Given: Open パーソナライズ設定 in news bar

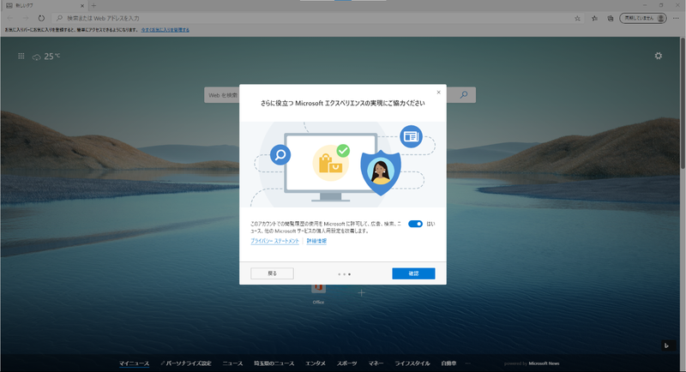Looking at the screenshot, I should pos(186,363).
